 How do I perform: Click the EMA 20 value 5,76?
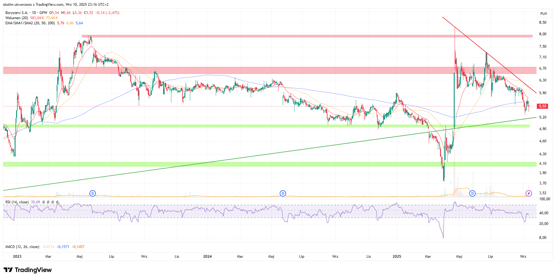coord(61,23)
